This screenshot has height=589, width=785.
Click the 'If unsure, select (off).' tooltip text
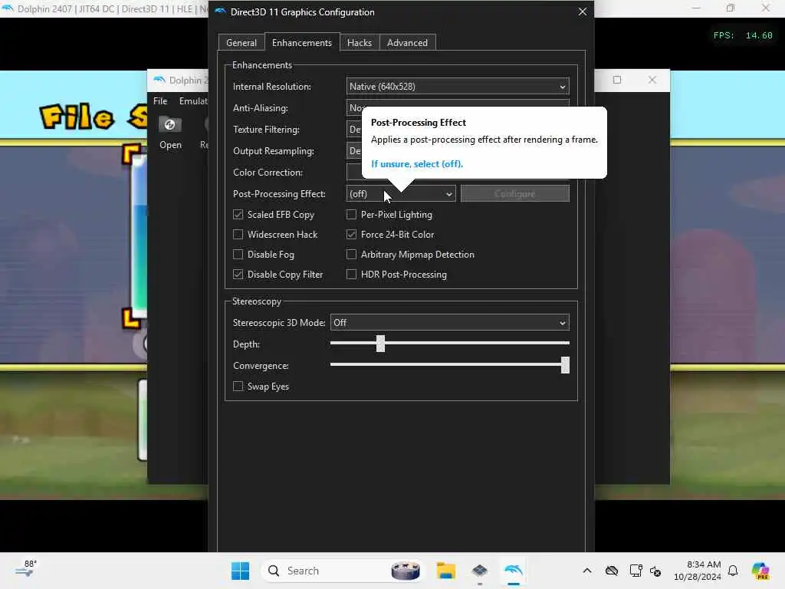417,164
